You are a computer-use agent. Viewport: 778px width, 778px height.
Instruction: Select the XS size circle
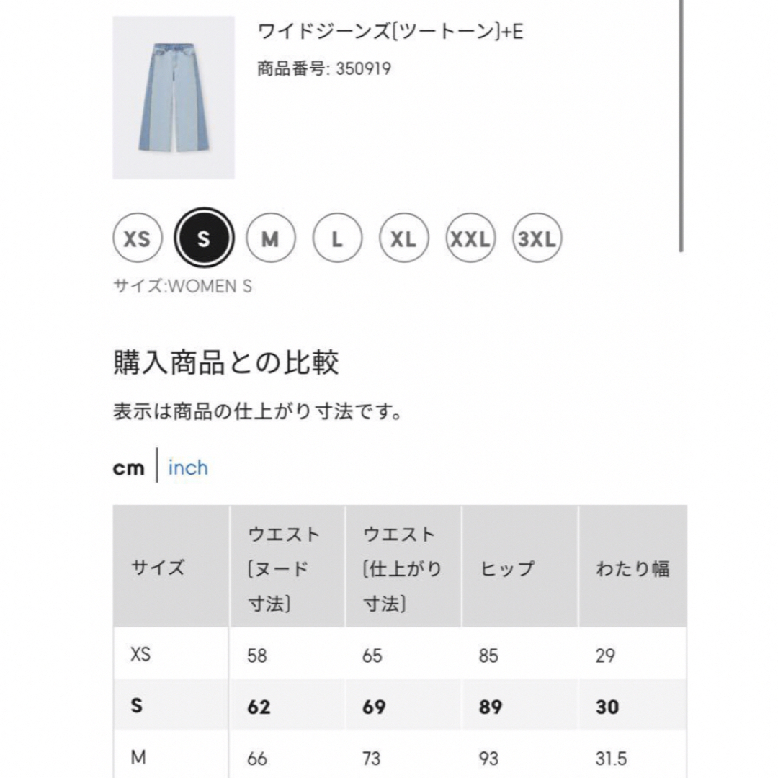tap(138, 238)
